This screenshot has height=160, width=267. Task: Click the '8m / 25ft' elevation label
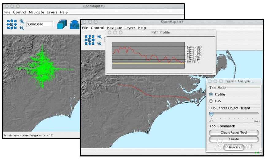(193, 62)
